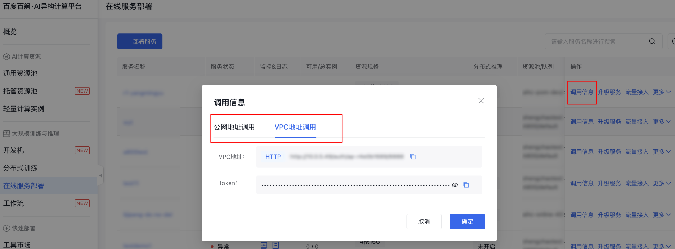The image size is (675, 249).
Task: Click the 部署服务 button
Action: pos(140,41)
